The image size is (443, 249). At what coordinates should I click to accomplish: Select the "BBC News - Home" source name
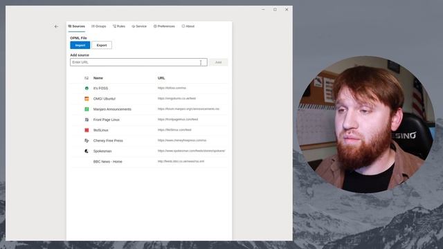pyautogui.click(x=108, y=161)
